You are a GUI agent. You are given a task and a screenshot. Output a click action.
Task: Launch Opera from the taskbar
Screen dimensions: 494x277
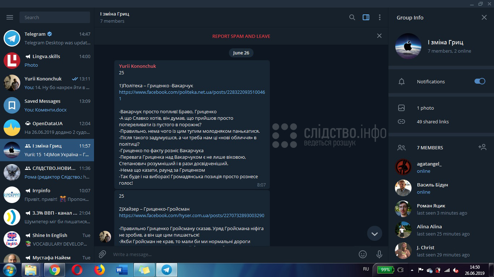tap(77, 270)
